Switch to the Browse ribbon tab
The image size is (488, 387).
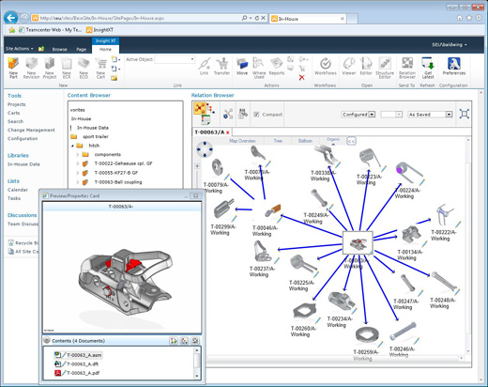[60, 49]
